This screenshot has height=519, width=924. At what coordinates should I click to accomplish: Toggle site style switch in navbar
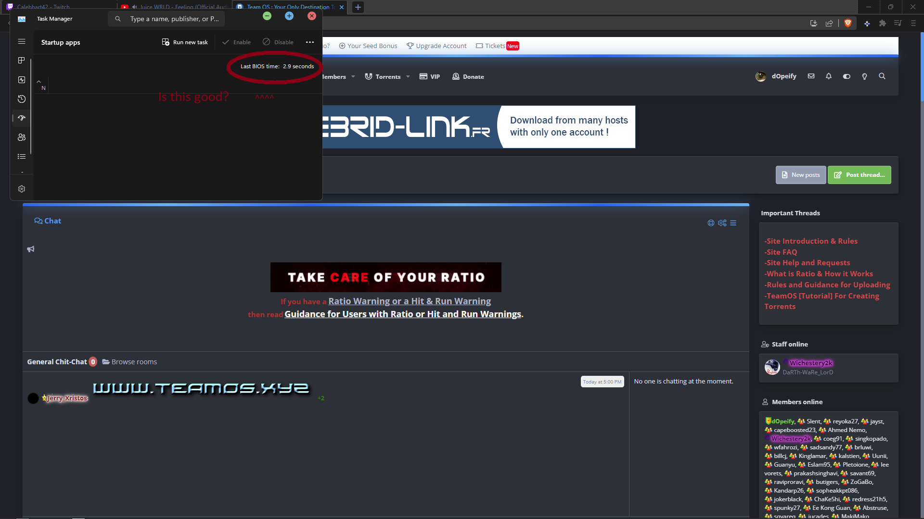point(847,76)
